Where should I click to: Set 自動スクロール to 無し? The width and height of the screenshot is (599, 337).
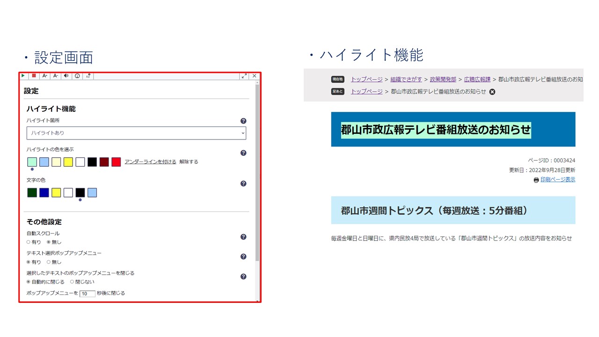click(49, 242)
